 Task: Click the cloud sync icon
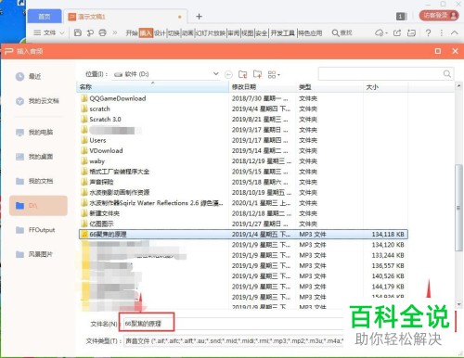(x=380, y=32)
